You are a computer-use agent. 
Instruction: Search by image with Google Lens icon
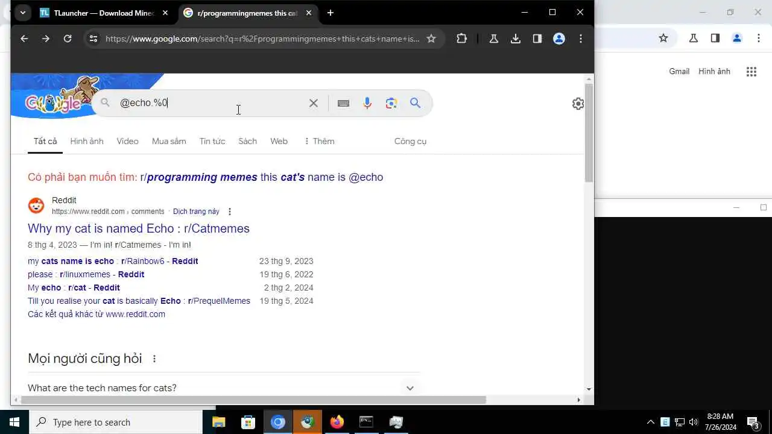(x=391, y=103)
